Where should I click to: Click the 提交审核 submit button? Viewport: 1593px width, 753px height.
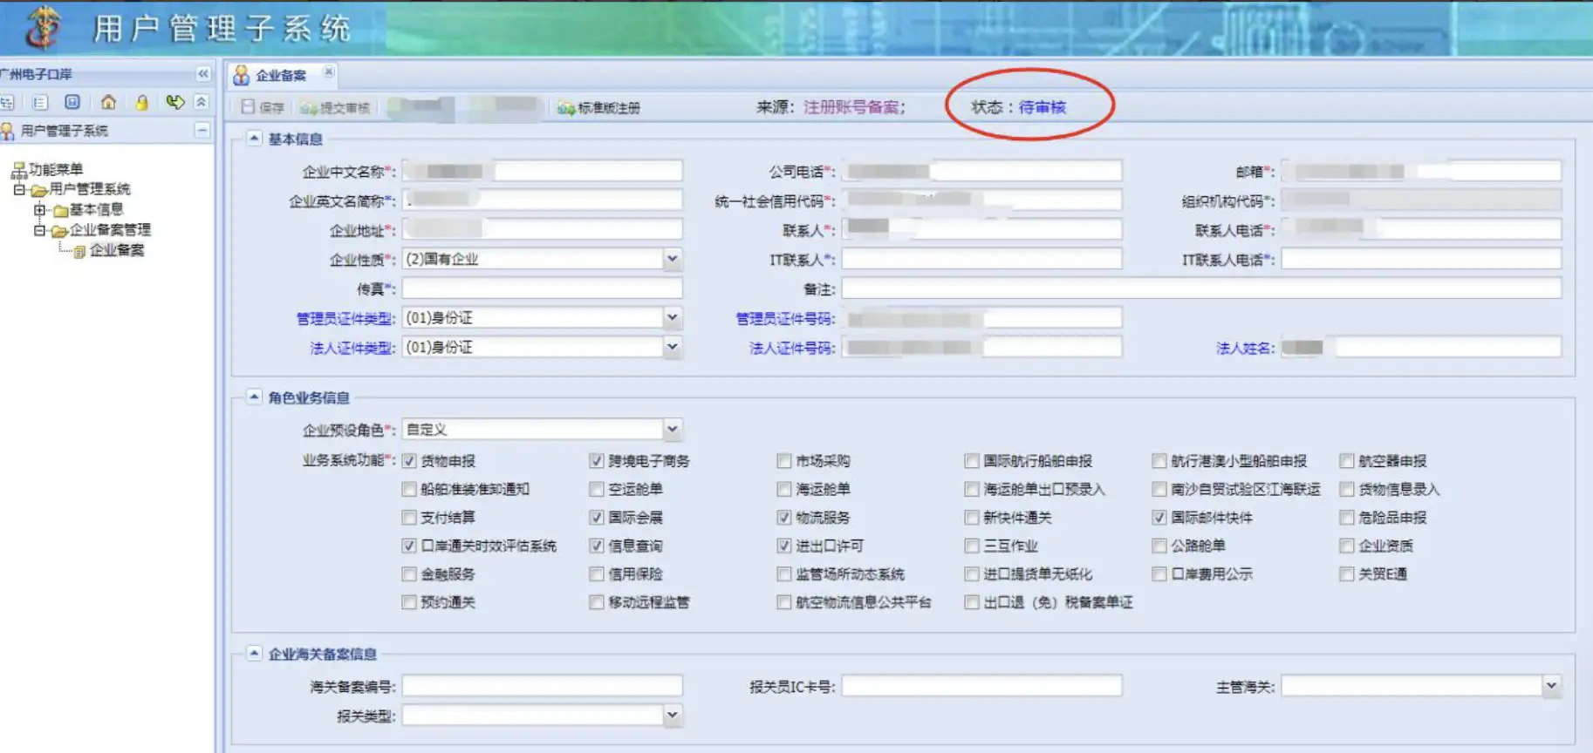[x=335, y=108]
